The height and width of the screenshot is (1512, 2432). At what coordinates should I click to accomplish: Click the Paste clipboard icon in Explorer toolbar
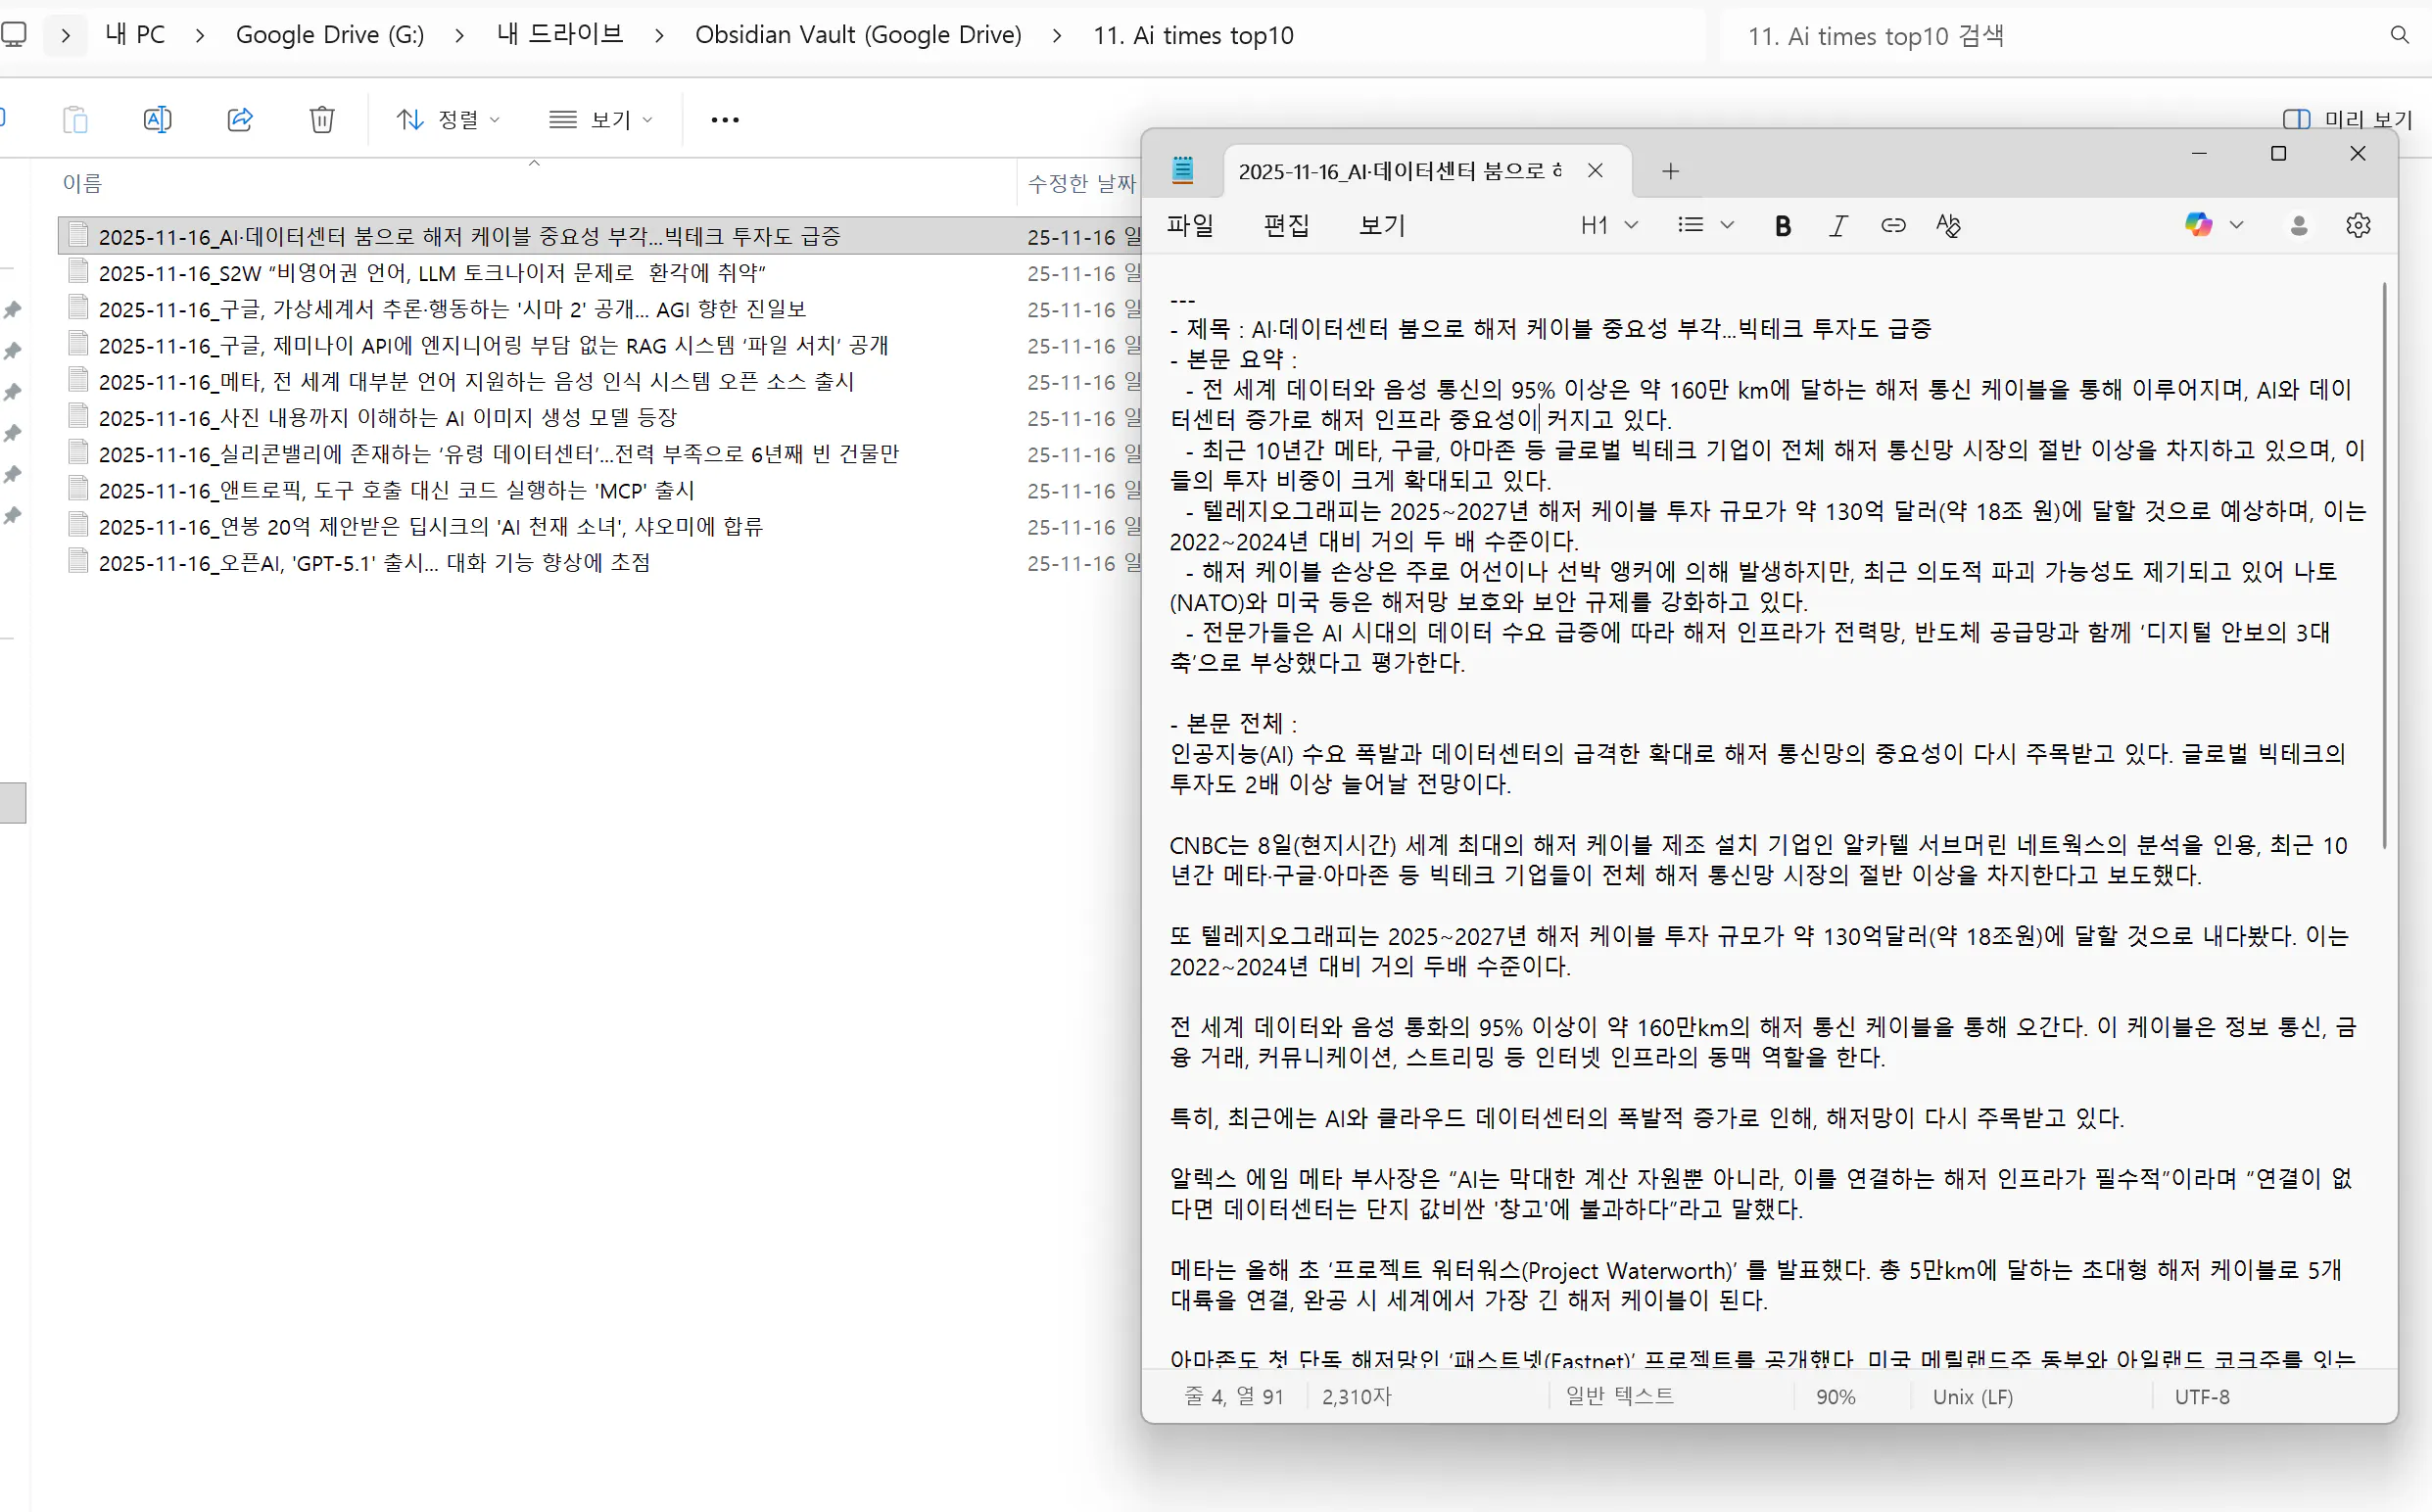coord(75,120)
